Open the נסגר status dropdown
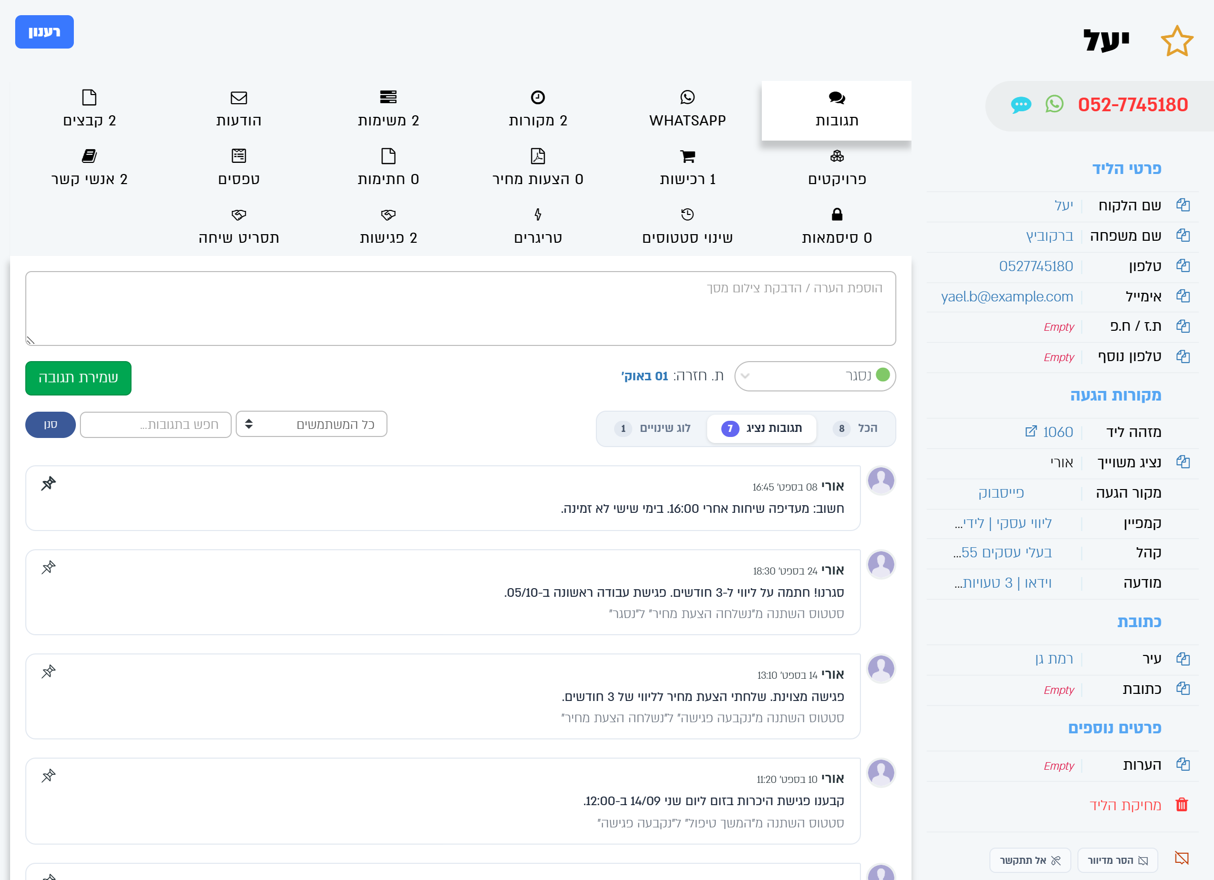The height and width of the screenshot is (880, 1214). coord(815,376)
